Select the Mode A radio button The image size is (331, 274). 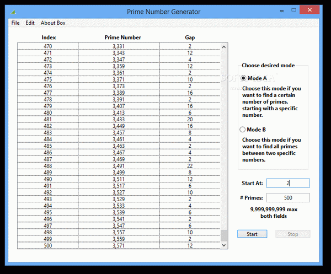243,78
